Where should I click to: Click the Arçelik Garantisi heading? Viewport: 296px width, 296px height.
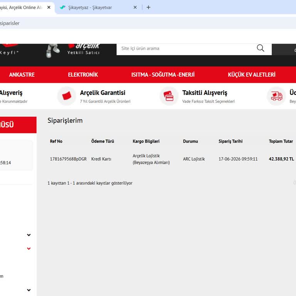(x=103, y=92)
